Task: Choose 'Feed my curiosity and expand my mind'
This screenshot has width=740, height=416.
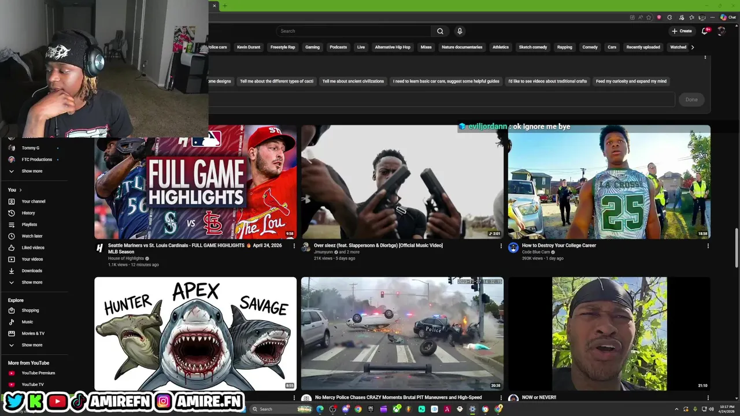Action: pyautogui.click(x=631, y=81)
